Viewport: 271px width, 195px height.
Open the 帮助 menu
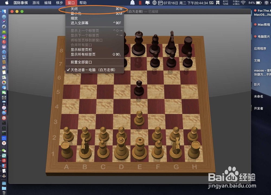coord(83,3)
